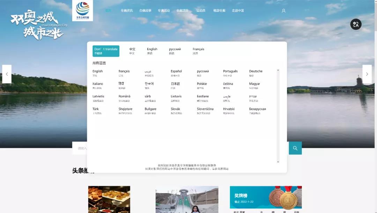Click the site logo in header

[82, 10]
